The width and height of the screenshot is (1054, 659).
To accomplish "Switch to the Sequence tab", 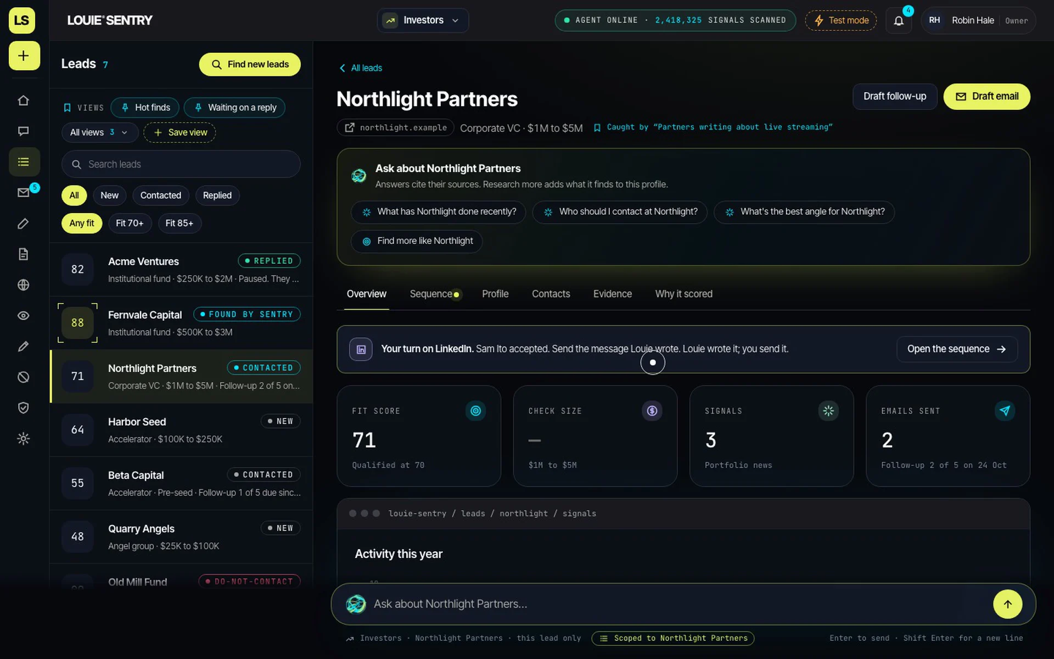I will [434, 294].
